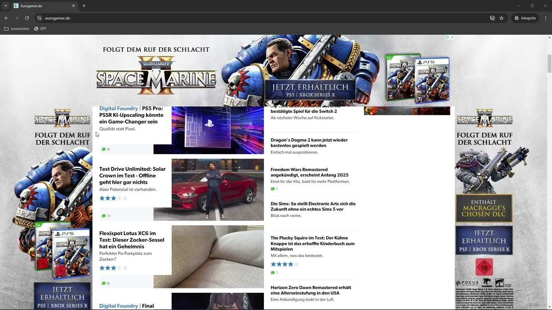Click comment icon under Freedom Wars article
552x310 pixels.
273,189
